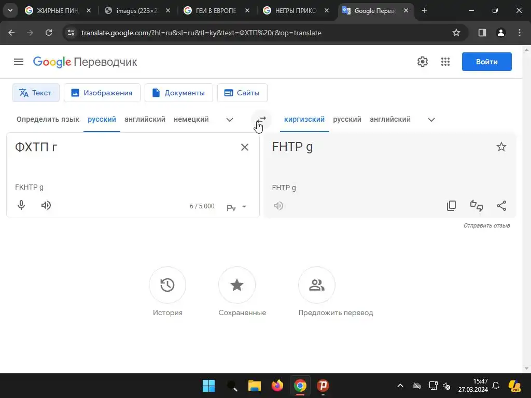Image resolution: width=531 pixels, height=398 pixels.
Task: Listen to the translated text
Action: [x=278, y=206]
